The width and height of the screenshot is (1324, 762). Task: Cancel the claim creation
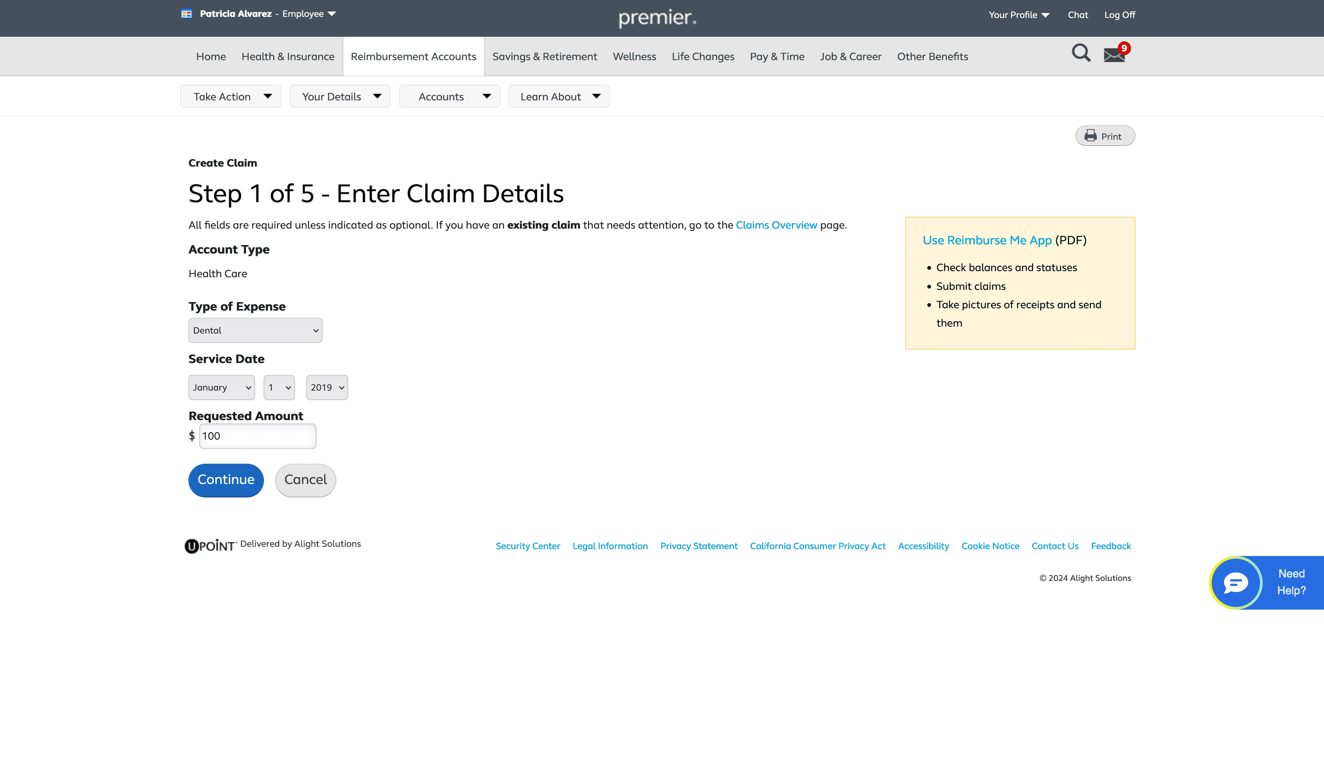click(305, 480)
